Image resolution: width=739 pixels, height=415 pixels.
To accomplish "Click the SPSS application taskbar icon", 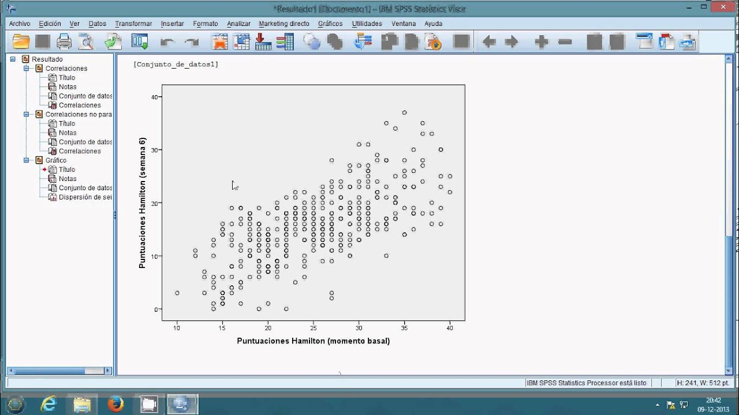I will pyautogui.click(x=182, y=404).
